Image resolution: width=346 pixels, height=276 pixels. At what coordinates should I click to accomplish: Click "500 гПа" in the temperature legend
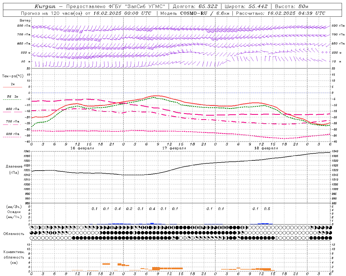[x=13, y=134]
